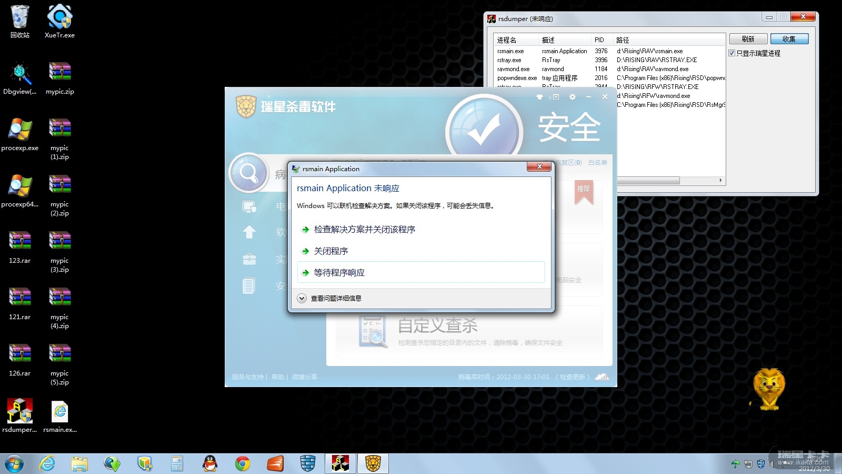
Task: Select the rsmain.ex... file icon on desktop
Action: click(x=60, y=416)
